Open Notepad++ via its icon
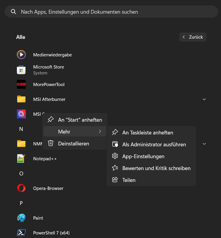 point(21,158)
